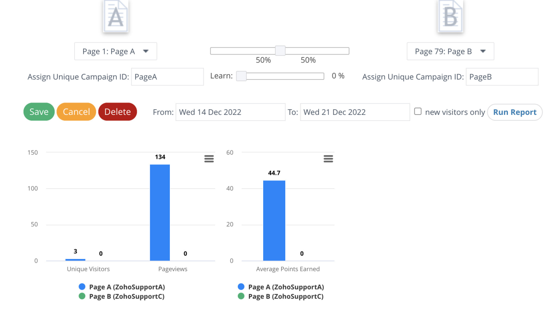Viewport: 554px width, 312px height.
Task: Click the Delete button
Action: coord(117,111)
